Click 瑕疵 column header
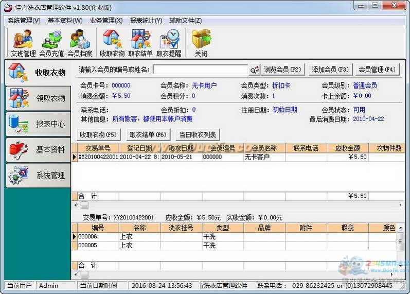The width and height of the screenshot is (410, 294). click(x=348, y=228)
